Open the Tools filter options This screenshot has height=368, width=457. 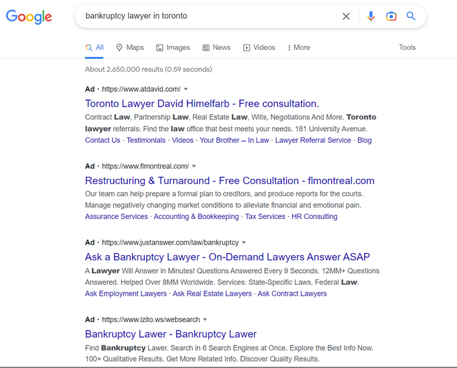[407, 47]
